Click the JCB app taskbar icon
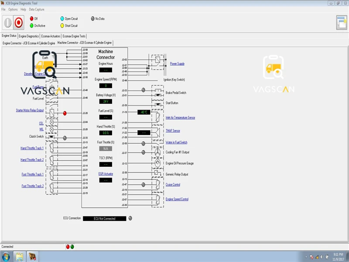 (x=32, y=257)
